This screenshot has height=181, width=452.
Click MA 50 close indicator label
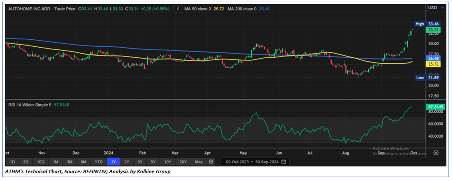tap(198, 9)
